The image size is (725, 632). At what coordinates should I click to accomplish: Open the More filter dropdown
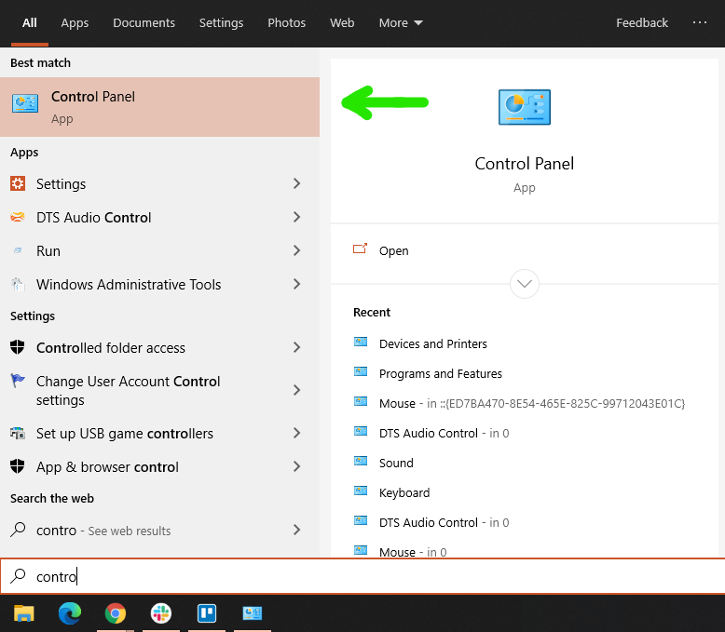point(401,23)
